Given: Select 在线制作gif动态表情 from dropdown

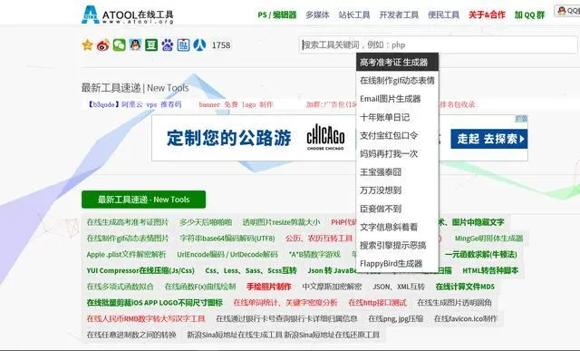Looking at the screenshot, I should pyautogui.click(x=397, y=81).
